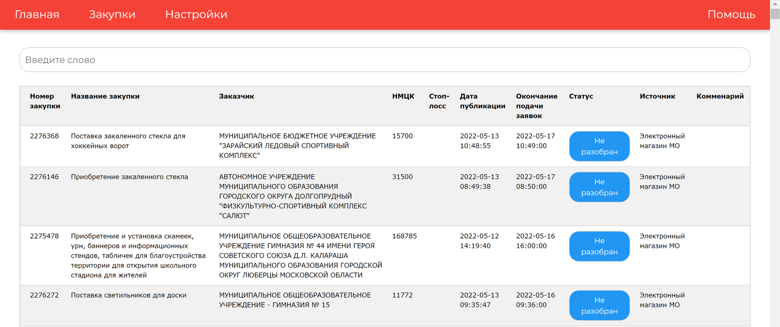This screenshot has height=327, width=780.
Task: Click the Дата публикации column header
Action: [x=483, y=101]
